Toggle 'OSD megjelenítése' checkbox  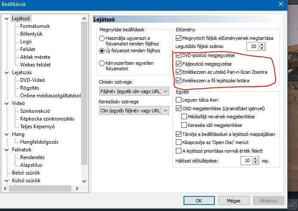tap(178, 109)
